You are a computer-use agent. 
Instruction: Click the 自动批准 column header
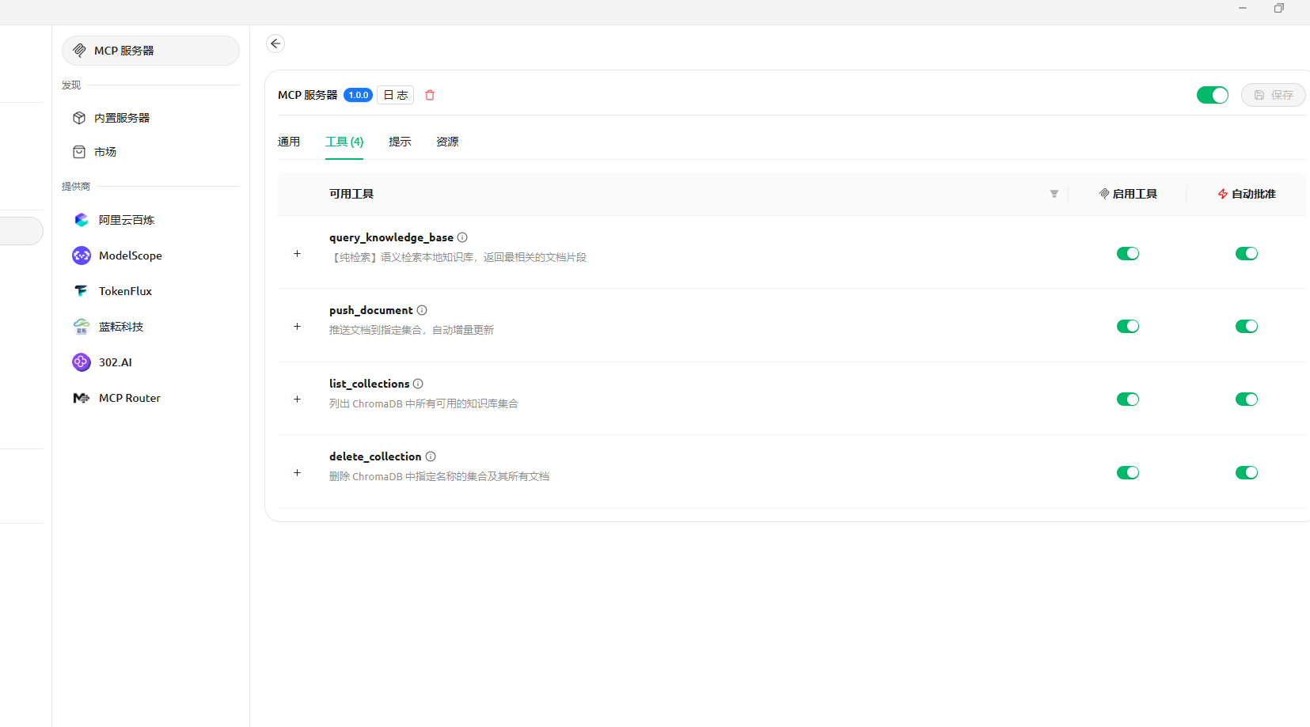pyautogui.click(x=1247, y=194)
